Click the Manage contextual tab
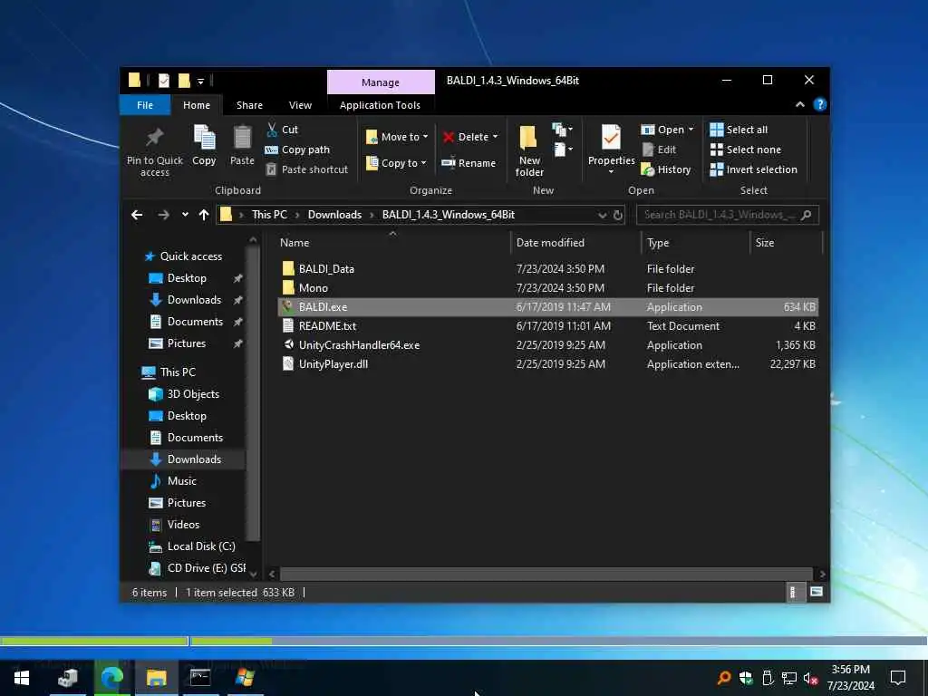Viewport: 928px width, 696px height. click(x=381, y=82)
